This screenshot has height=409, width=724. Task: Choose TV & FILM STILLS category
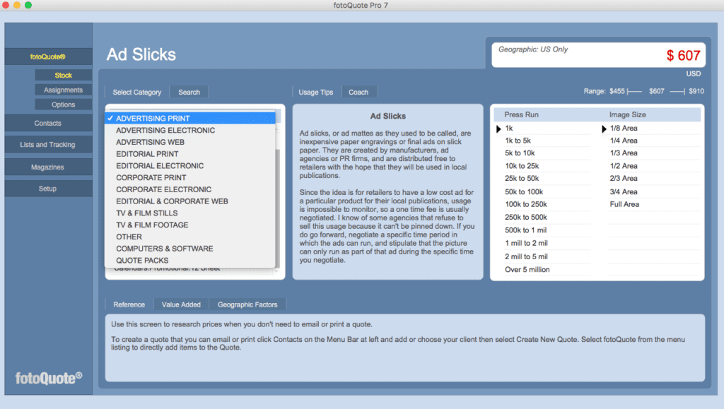pos(190,213)
